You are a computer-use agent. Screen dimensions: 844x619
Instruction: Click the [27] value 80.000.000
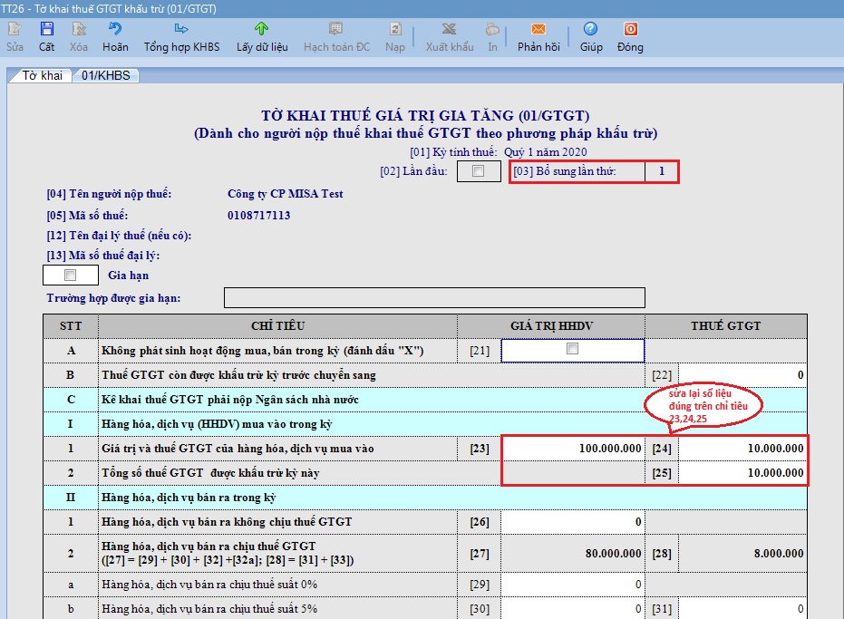pos(573,554)
